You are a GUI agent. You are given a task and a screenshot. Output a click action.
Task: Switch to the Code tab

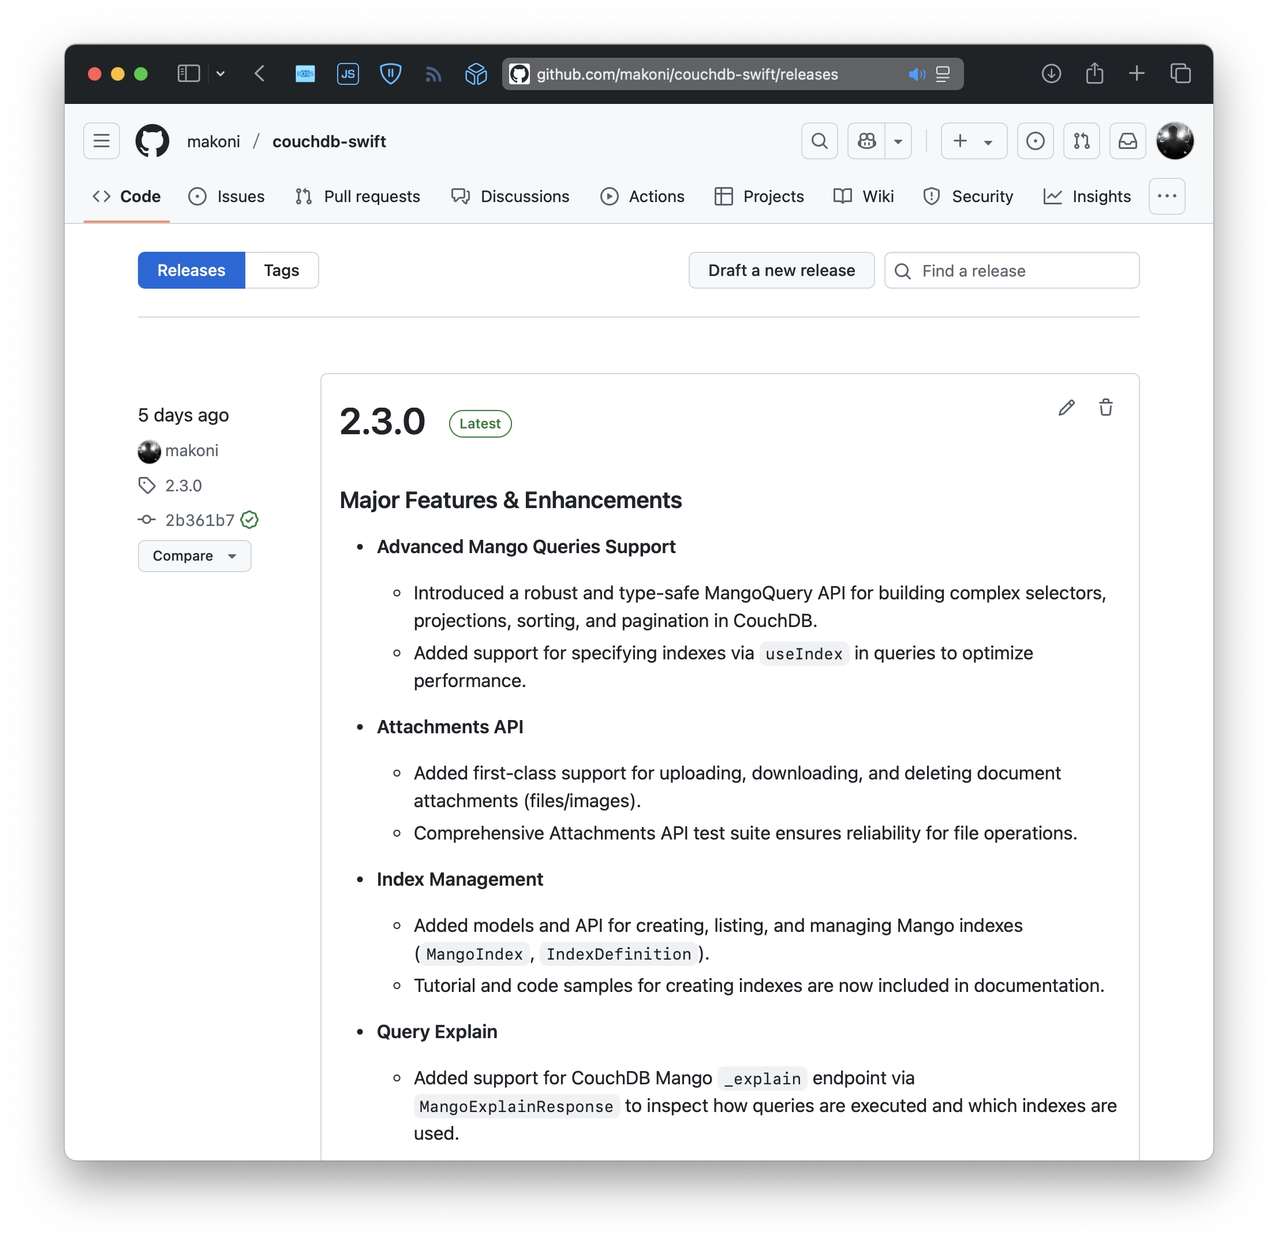(x=126, y=196)
